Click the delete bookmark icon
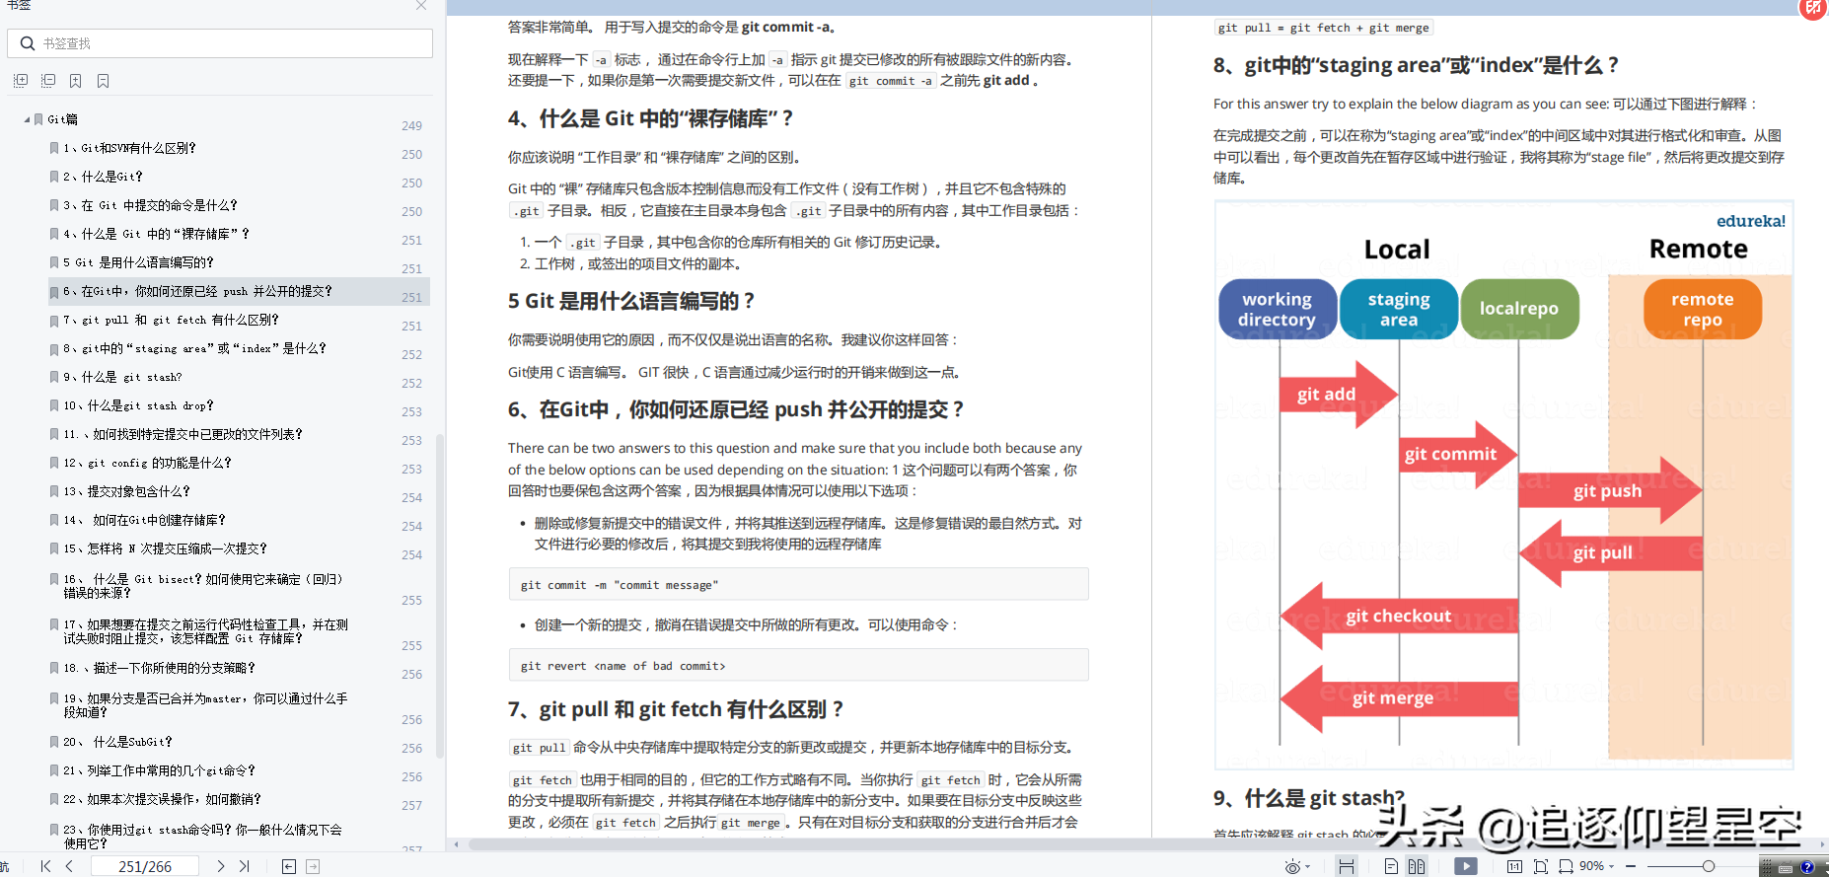1829x877 pixels. (x=104, y=81)
